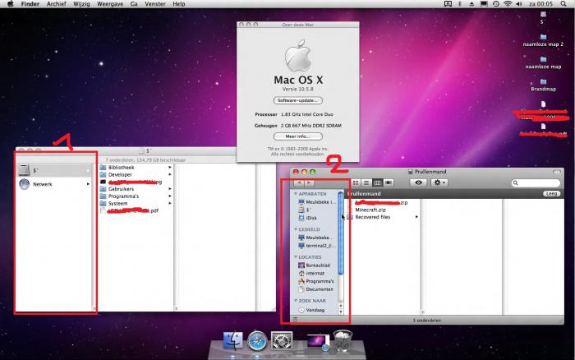The image size is (575, 360).
Task: Click the Spotlight magnifier in menu bar
Action: click(563, 4)
